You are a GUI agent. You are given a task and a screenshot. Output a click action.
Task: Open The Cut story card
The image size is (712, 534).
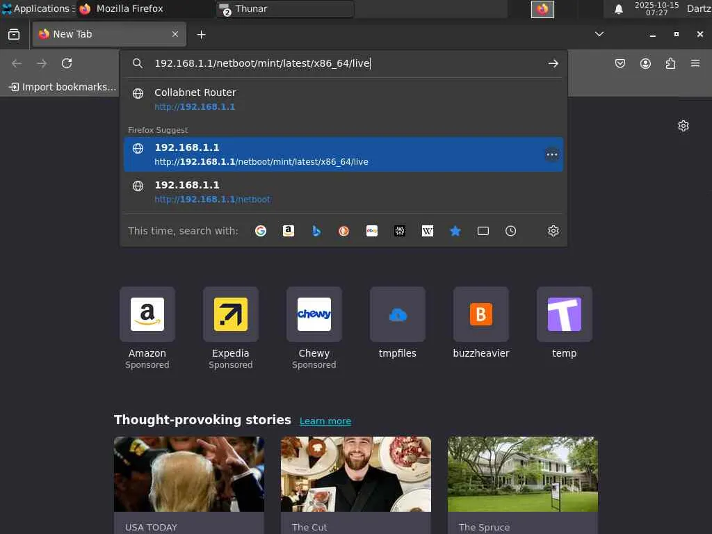click(x=356, y=485)
